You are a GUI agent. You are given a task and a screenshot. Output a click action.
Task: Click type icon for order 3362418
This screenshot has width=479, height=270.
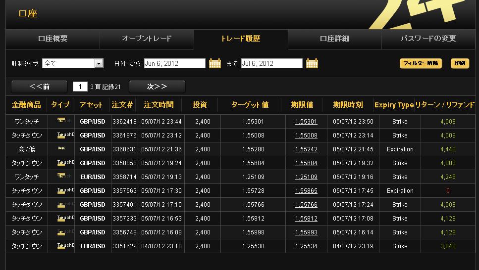click(x=64, y=121)
